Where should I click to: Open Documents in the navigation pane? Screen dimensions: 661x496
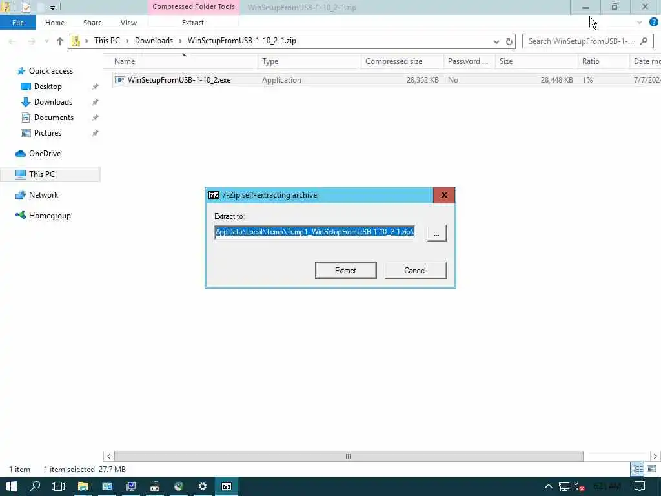point(54,118)
